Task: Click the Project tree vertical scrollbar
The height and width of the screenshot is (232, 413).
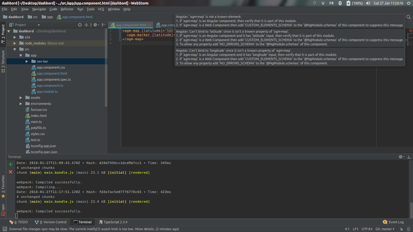Action: [x=106, y=68]
